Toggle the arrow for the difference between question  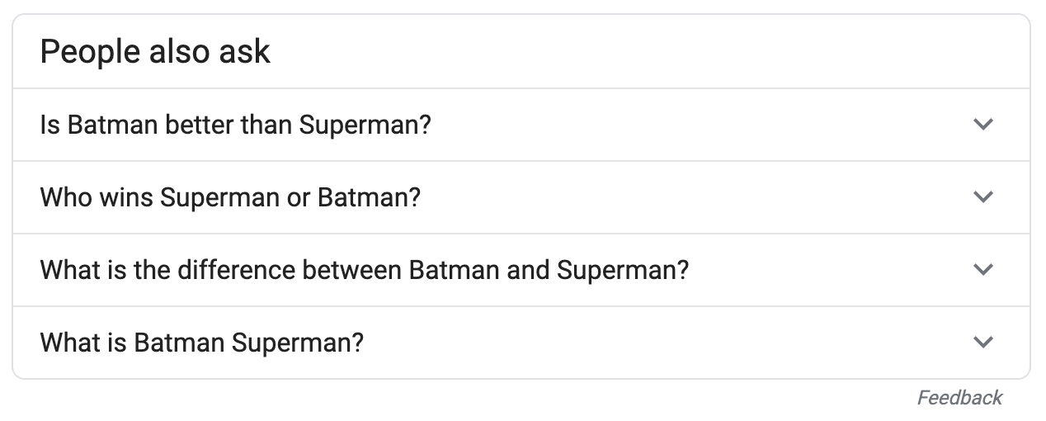(982, 270)
